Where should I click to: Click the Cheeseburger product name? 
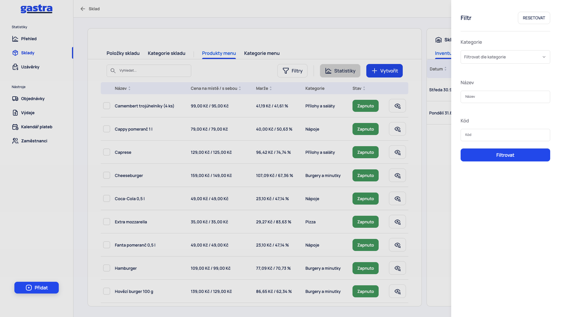(x=129, y=176)
